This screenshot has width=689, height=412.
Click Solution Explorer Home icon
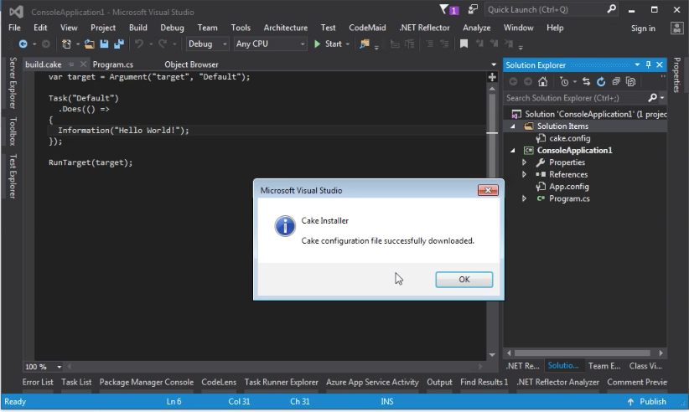[542, 81]
